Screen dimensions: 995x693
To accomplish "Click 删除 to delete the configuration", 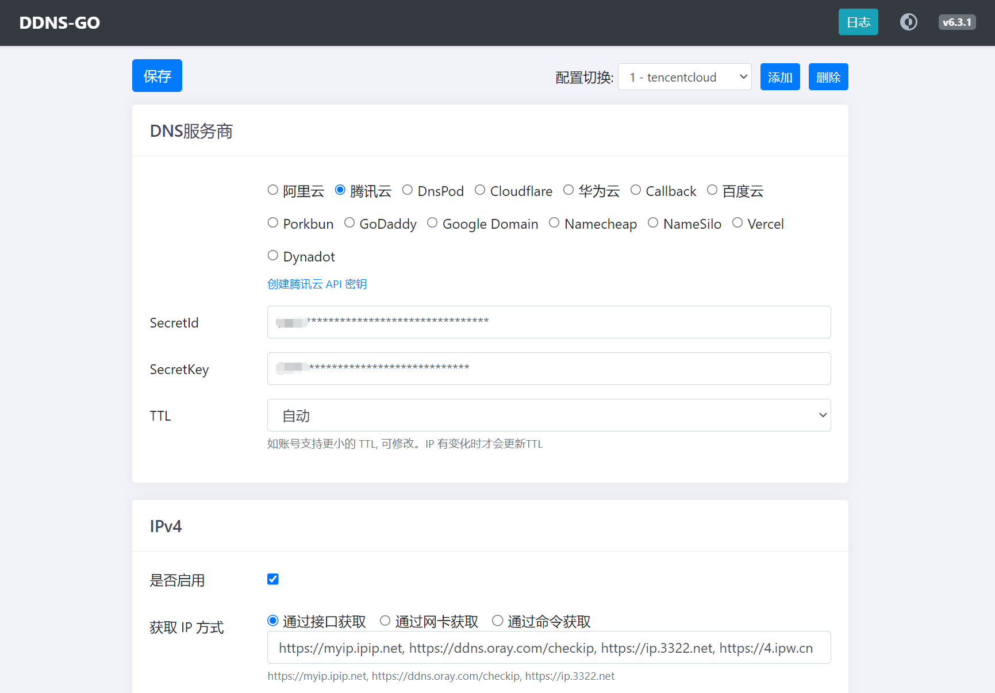I will (828, 77).
